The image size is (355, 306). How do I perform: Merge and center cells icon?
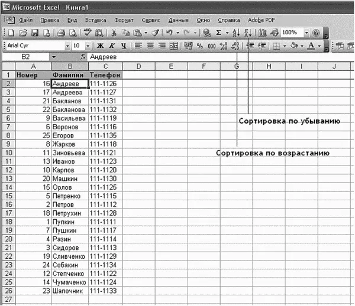(173, 46)
